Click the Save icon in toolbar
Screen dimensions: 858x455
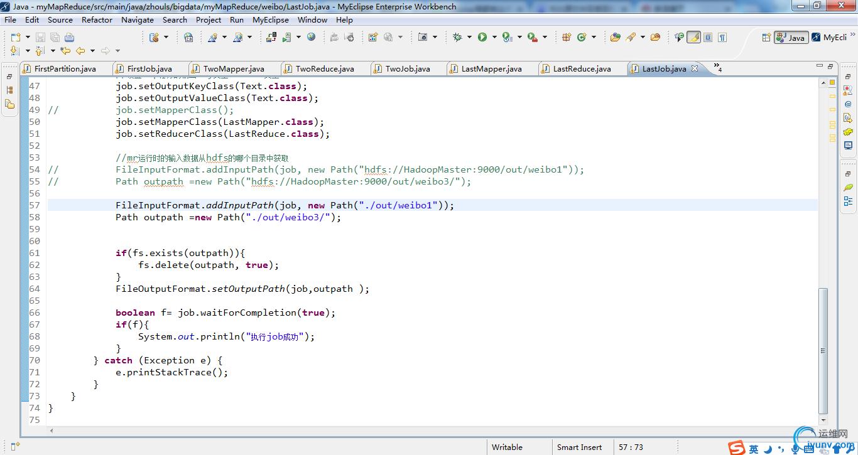tap(40, 38)
